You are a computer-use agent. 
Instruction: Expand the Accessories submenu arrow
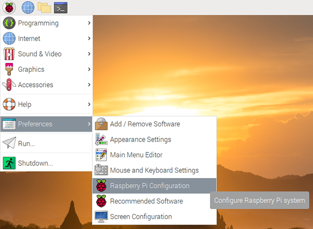(89, 85)
